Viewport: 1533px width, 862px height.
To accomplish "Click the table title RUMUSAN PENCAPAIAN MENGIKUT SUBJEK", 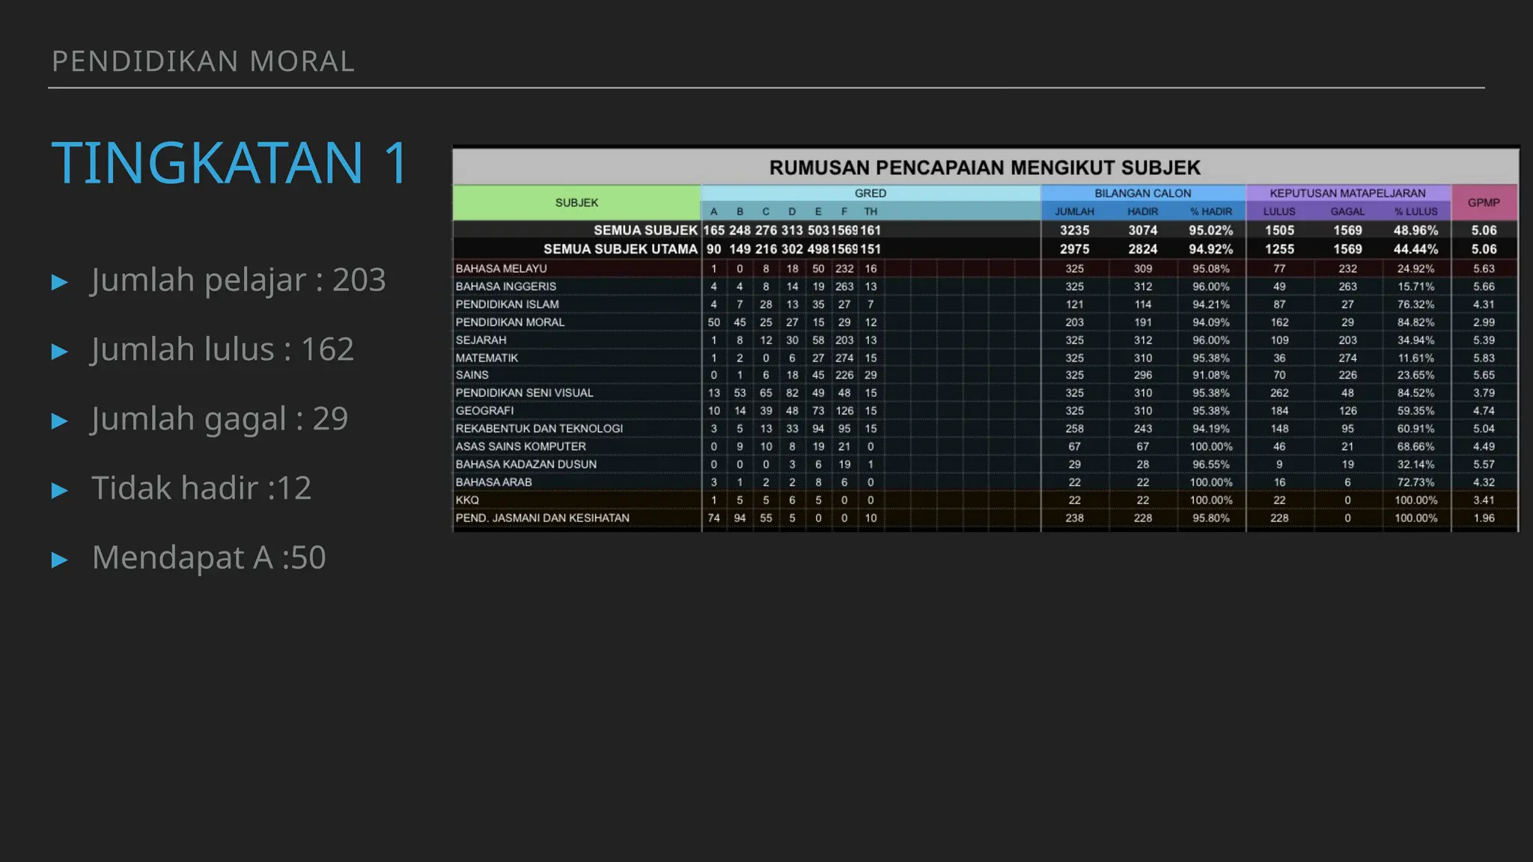I will coord(985,168).
